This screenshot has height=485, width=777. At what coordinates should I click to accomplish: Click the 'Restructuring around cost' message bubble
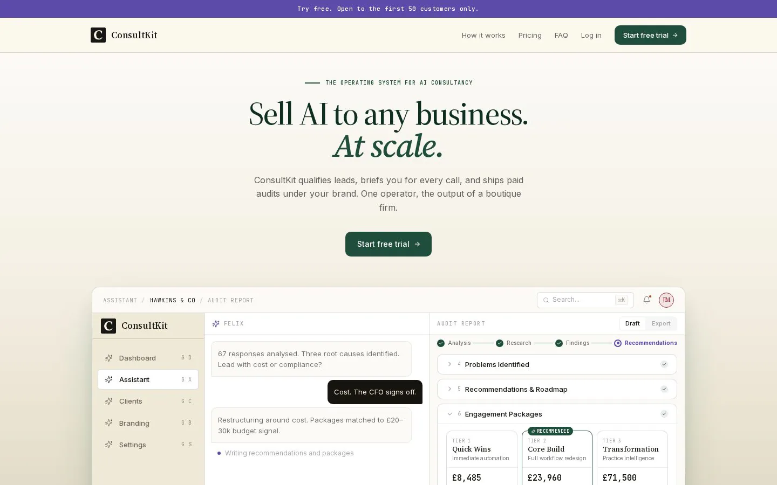pos(311,425)
